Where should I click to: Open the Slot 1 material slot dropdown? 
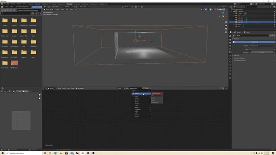point(121,88)
